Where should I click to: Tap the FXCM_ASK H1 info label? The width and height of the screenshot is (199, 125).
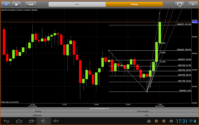click(x=10, y=102)
